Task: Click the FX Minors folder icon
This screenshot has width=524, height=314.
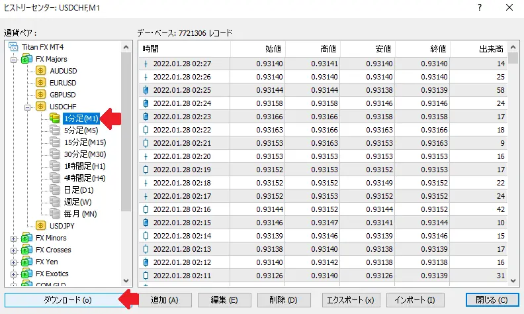Action: tap(26, 238)
